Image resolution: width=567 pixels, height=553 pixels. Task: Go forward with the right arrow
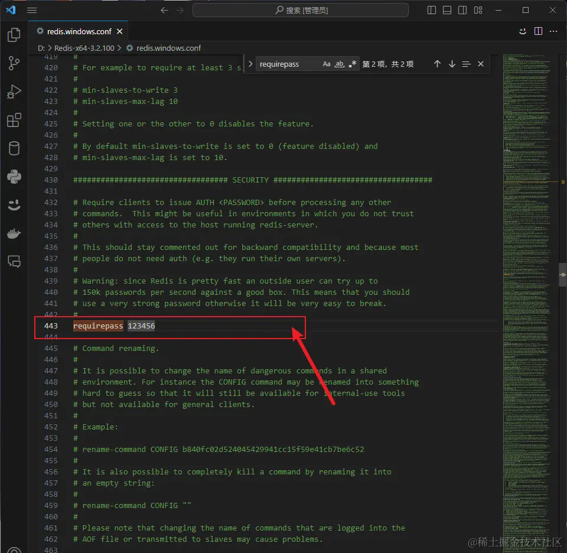(180, 10)
